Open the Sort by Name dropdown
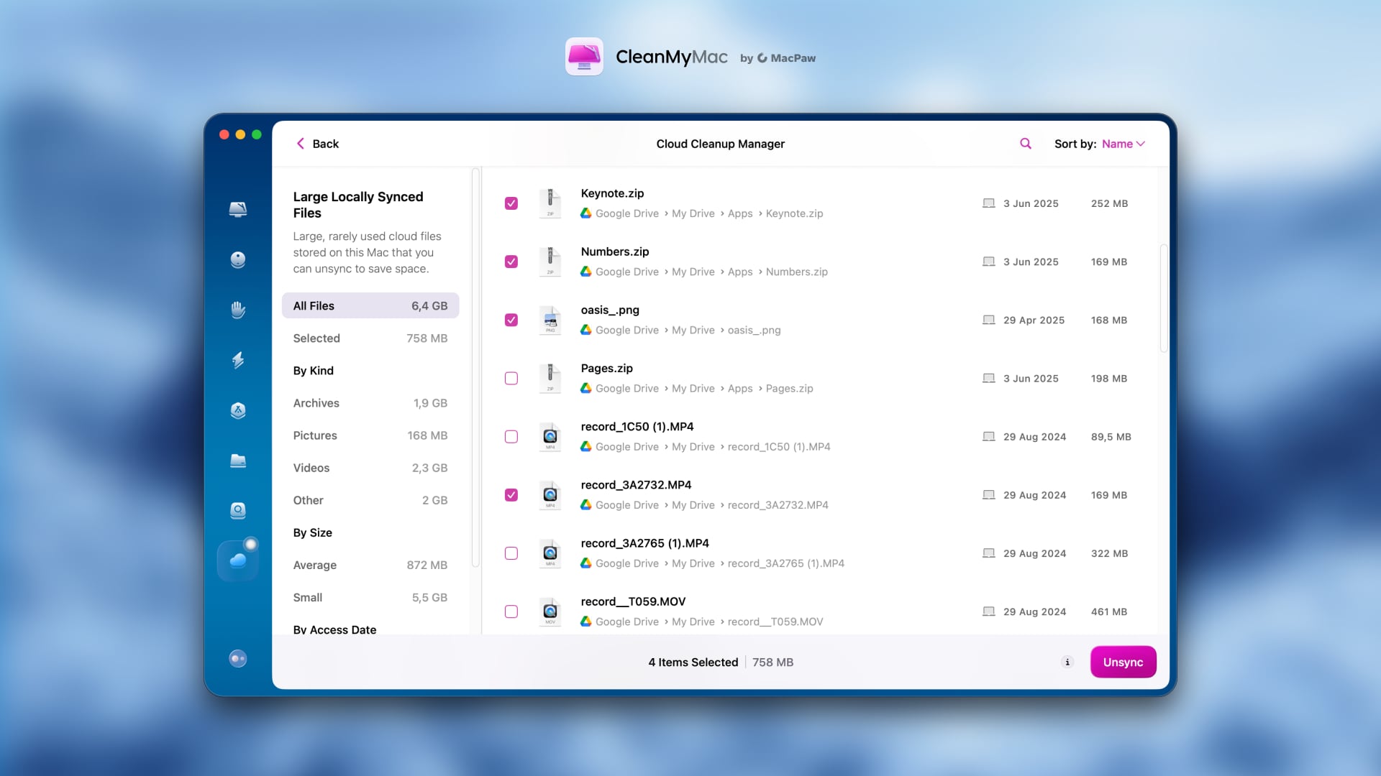 1121,144
